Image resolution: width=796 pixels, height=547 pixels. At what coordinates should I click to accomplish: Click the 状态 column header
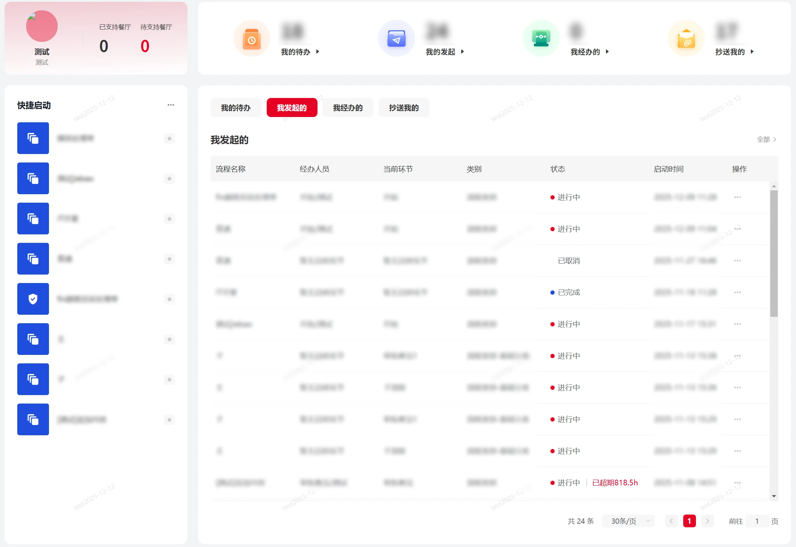(558, 169)
